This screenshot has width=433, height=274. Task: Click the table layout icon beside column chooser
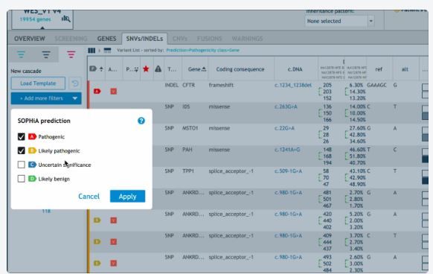point(107,51)
